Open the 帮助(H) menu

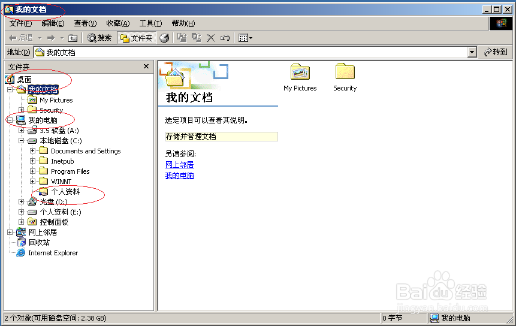tap(183, 23)
